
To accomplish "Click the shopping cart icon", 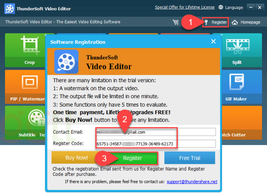I will pyautogui.click(x=175, y=22).
